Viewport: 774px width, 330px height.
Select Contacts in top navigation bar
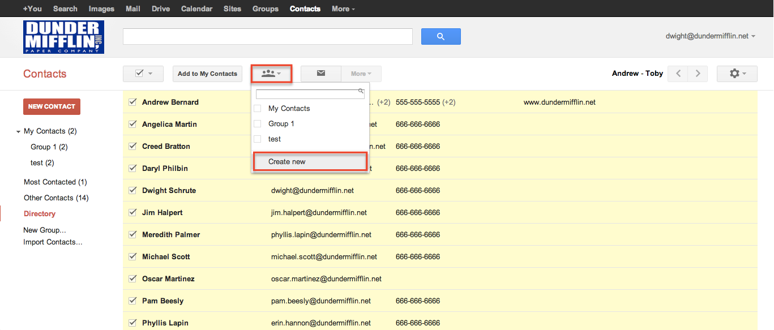tap(305, 8)
